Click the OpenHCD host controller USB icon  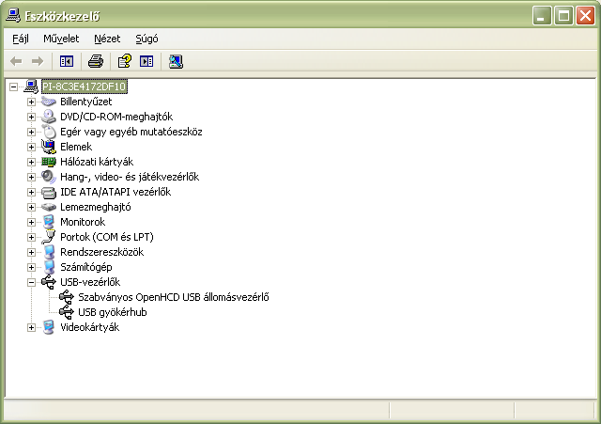click(x=67, y=297)
